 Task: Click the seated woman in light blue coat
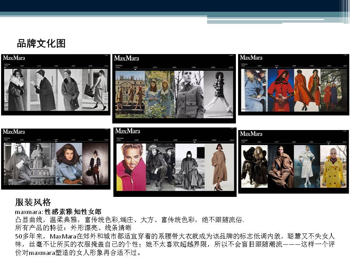tap(254, 90)
